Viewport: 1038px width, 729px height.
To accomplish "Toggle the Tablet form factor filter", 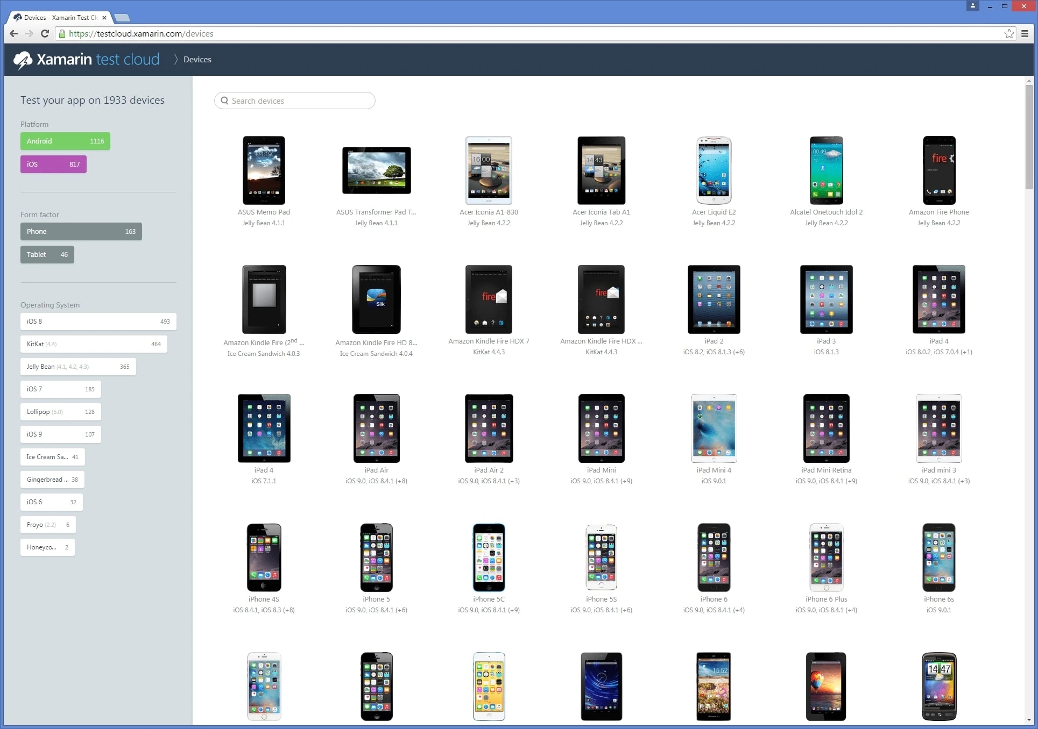I will pos(46,254).
